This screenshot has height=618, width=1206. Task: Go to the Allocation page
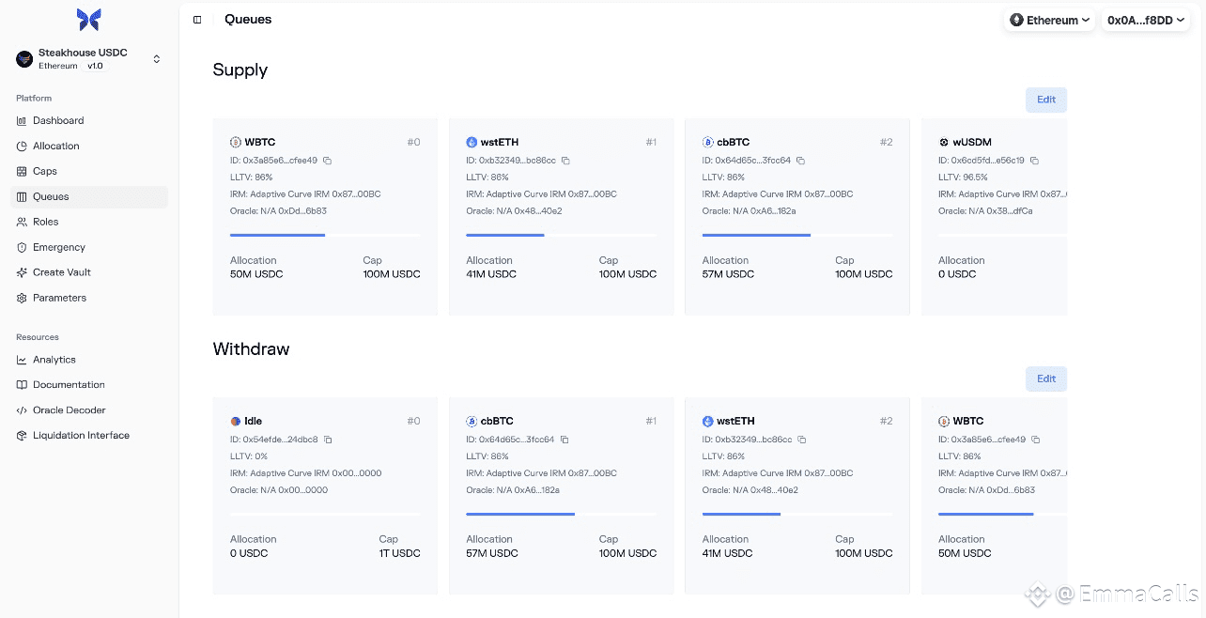(55, 146)
